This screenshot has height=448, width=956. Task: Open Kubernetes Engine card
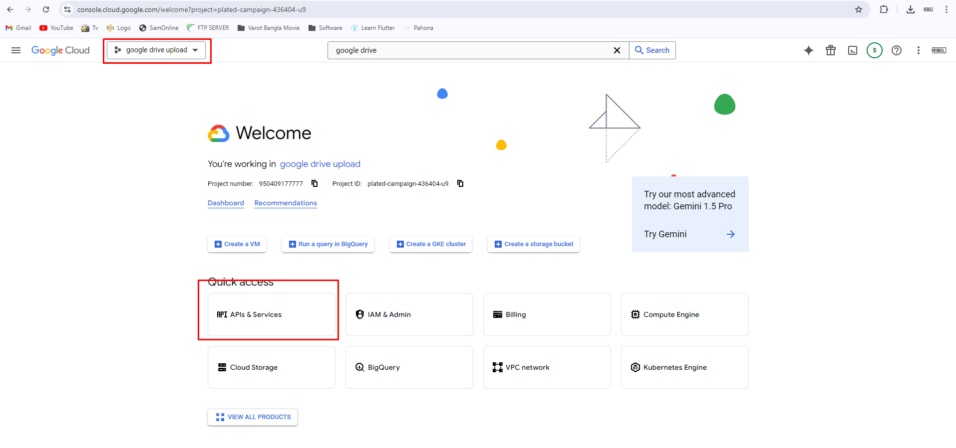685,367
